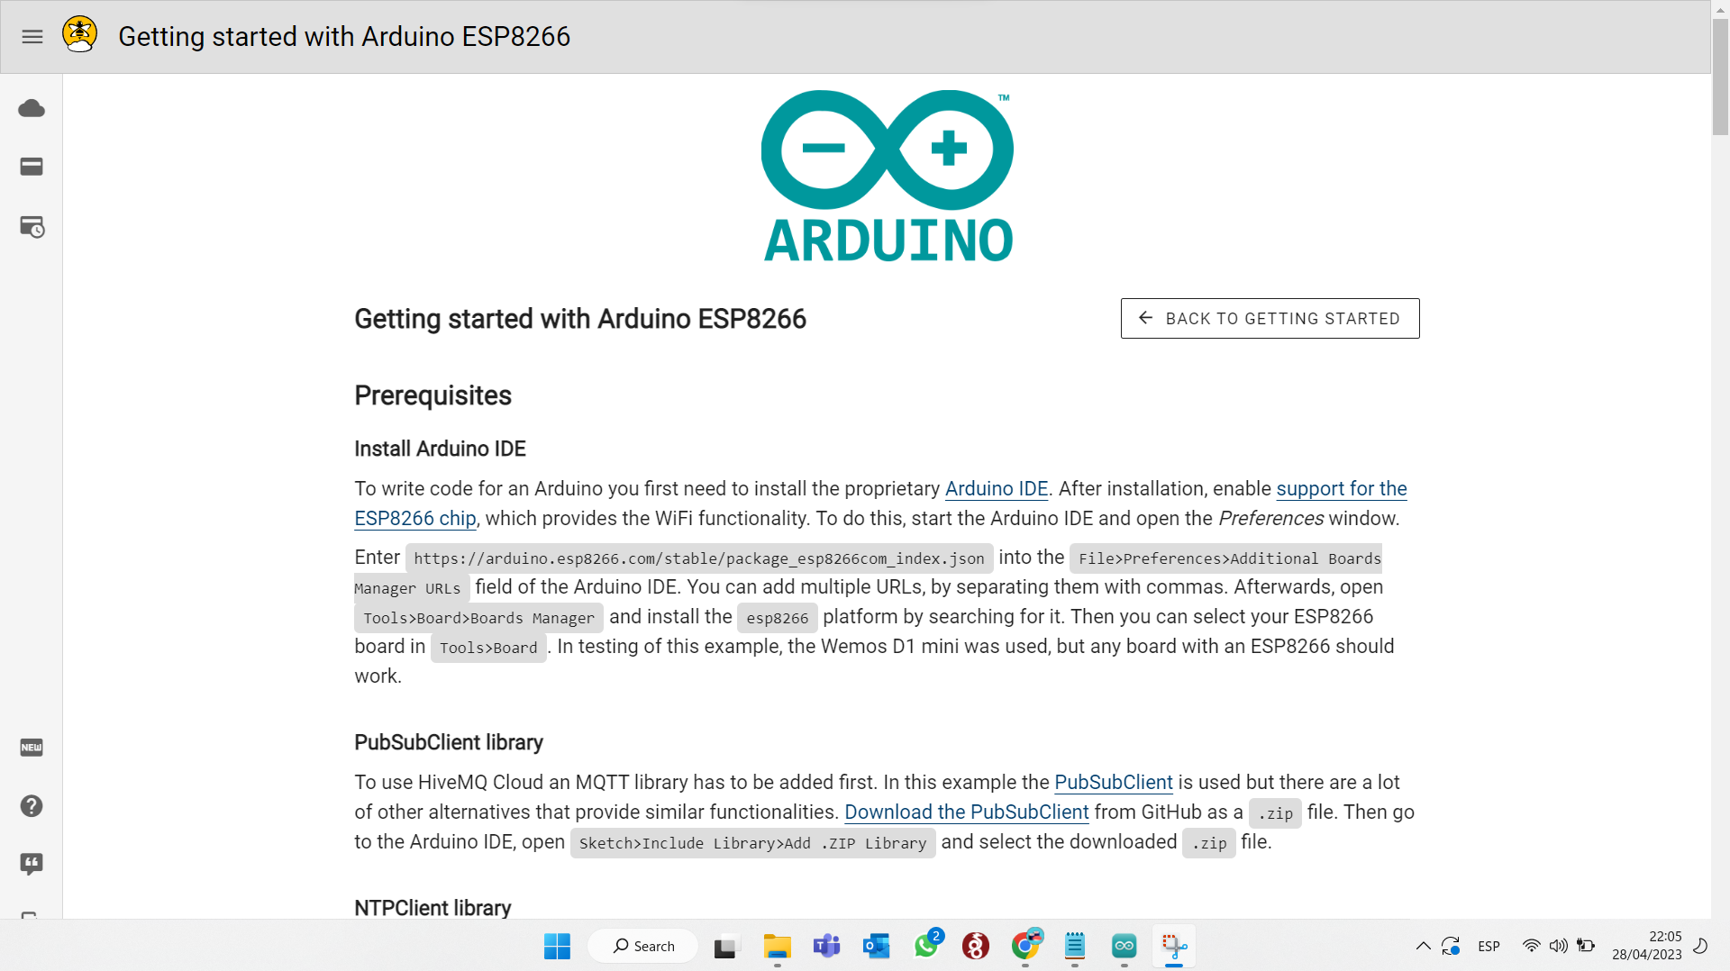Viewport: 1730px width, 971px height.
Task: Click the Arduino logo image
Action: (x=888, y=177)
